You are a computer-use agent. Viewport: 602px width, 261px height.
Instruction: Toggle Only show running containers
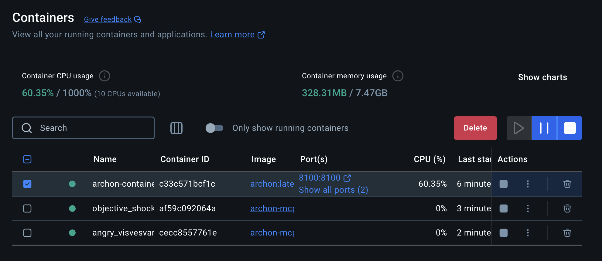point(214,128)
